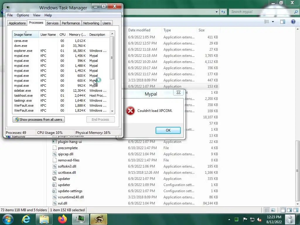The height and width of the screenshot is (225, 300).
Task: Switch to the Users tab
Action: coord(107,23)
